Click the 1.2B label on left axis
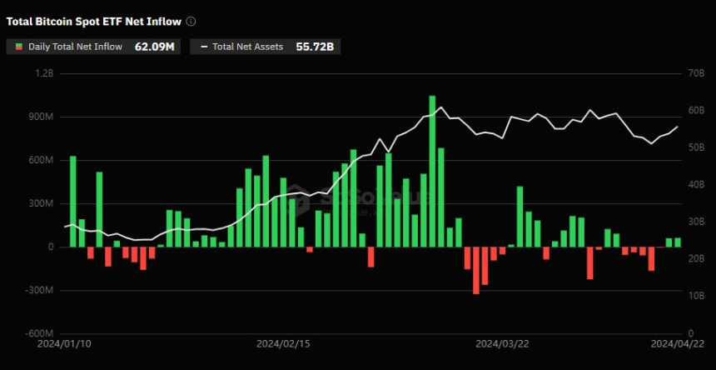 point(43,73)
